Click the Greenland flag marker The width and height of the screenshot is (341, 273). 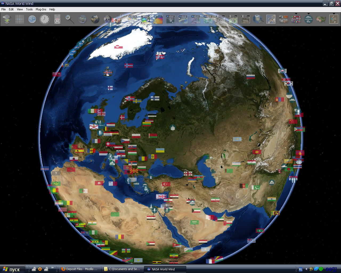(119, 47)
